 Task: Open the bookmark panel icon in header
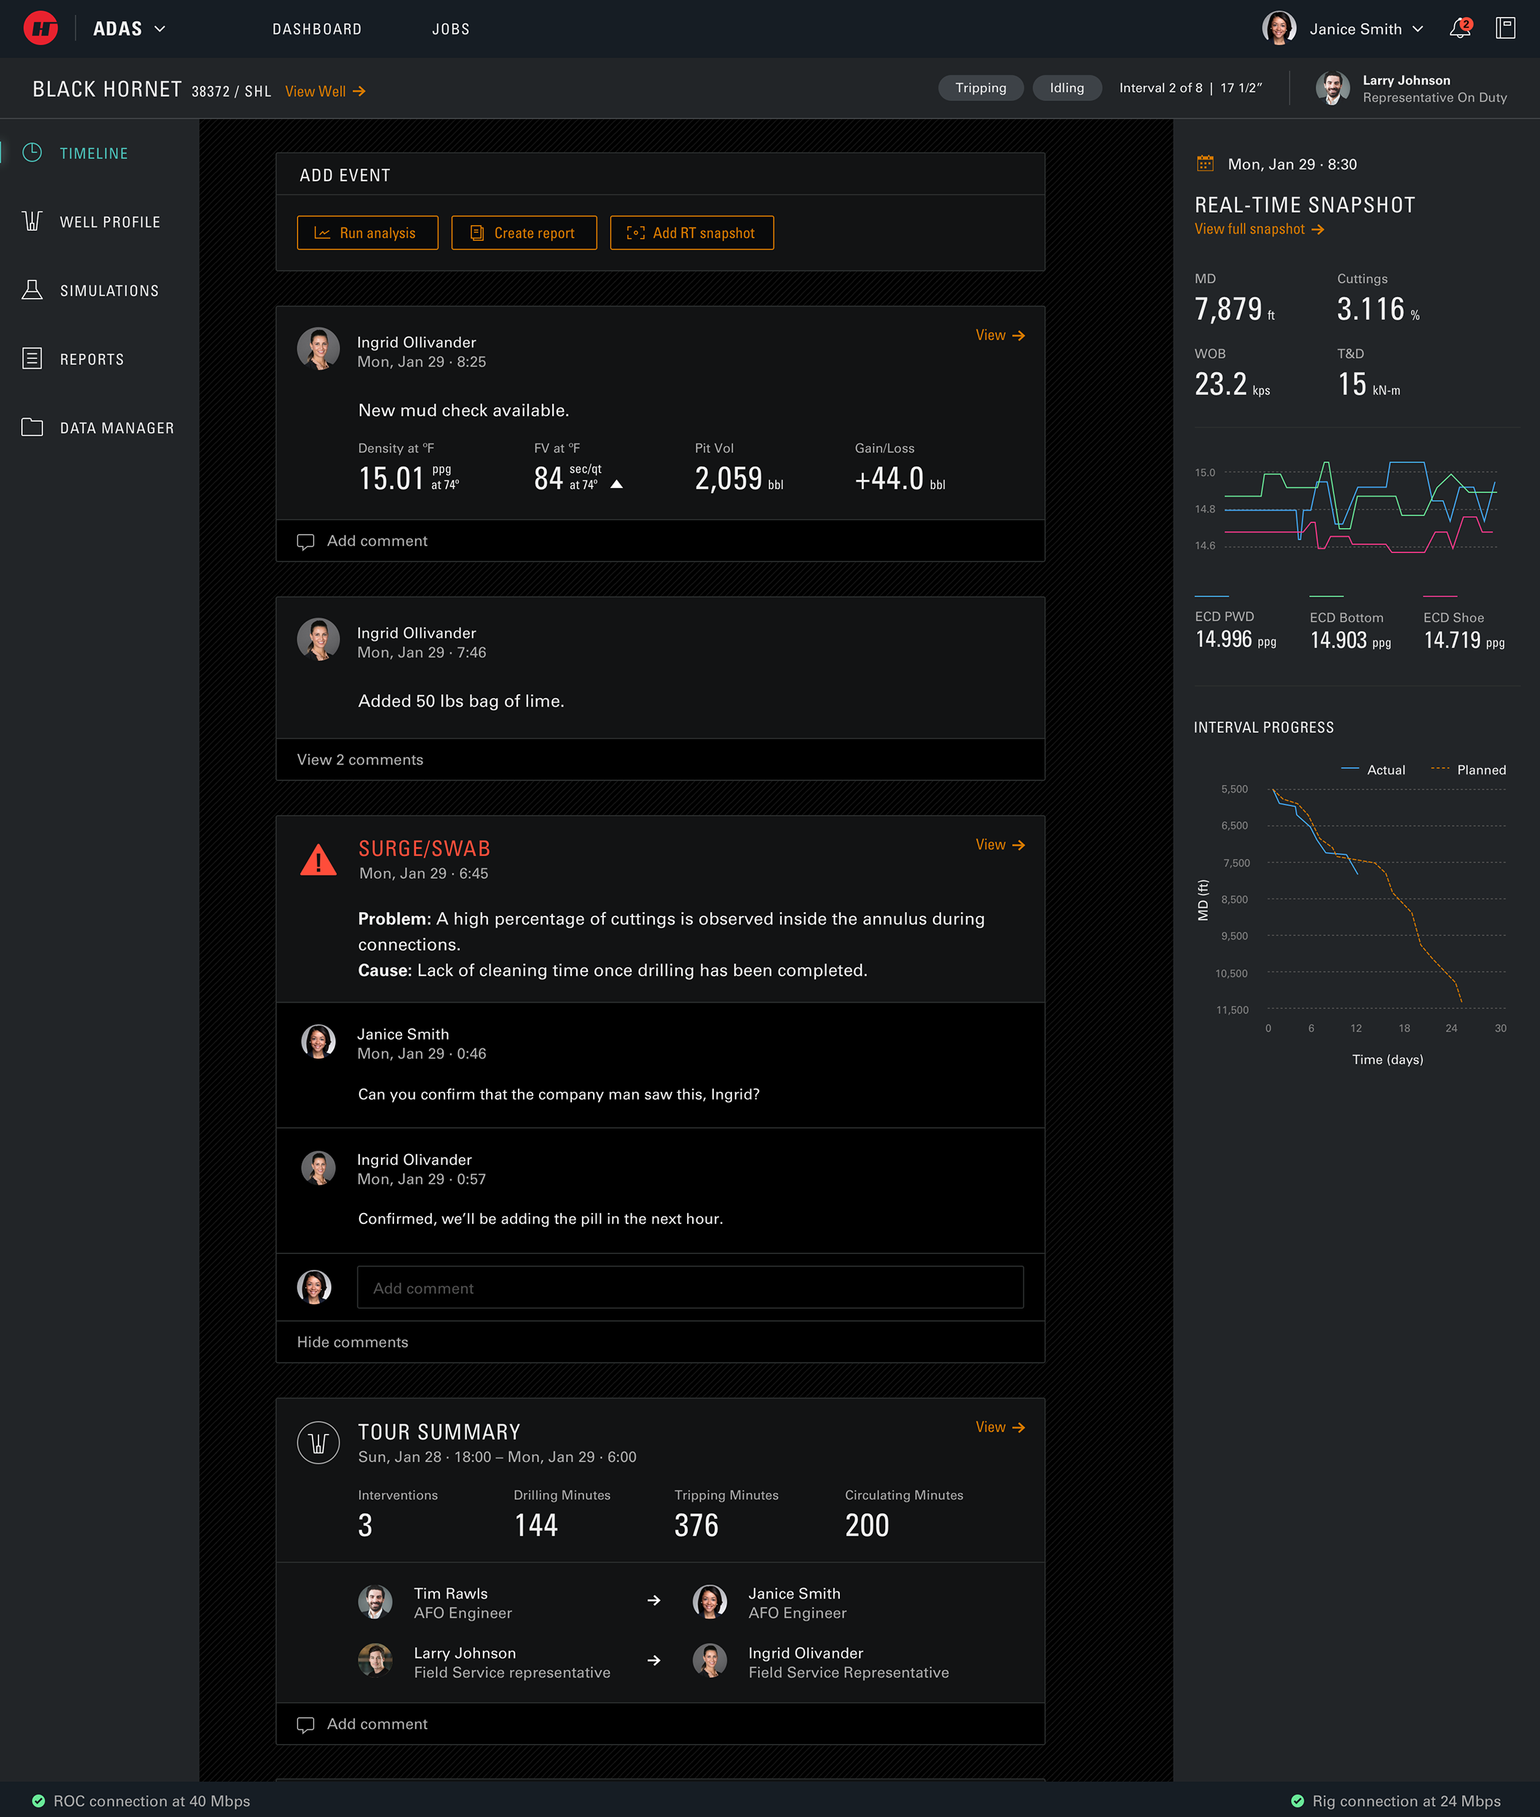point(1505,29)
